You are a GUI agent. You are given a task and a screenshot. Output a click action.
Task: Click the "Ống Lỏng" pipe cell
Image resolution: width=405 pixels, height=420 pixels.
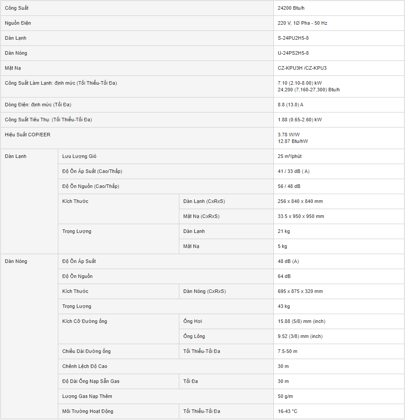click(x=194, y=336)
